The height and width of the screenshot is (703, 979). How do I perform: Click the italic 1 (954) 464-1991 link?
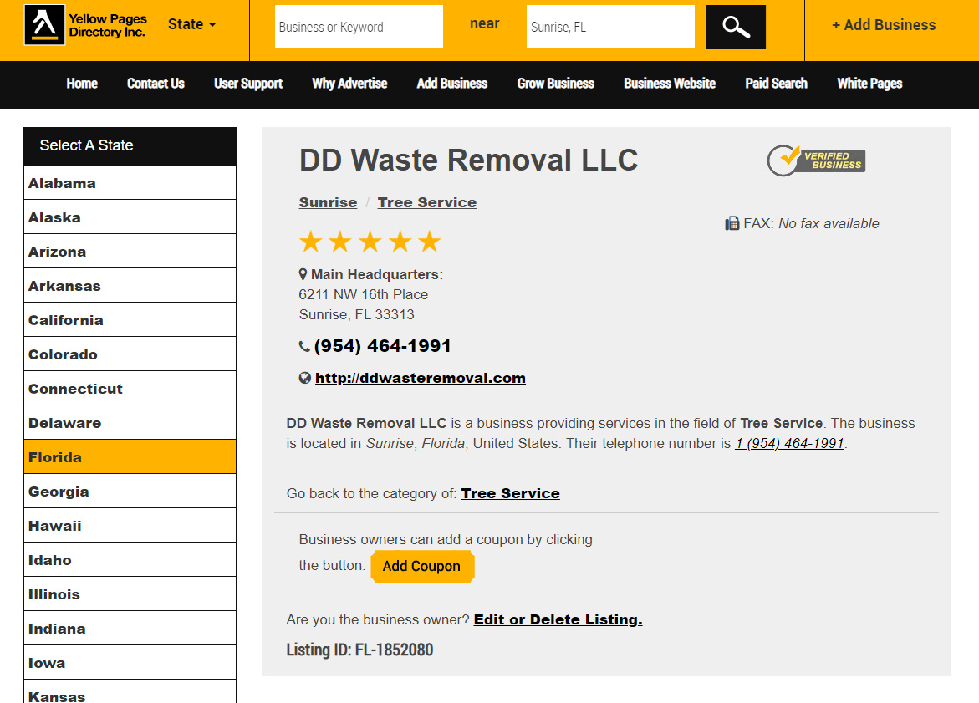790,443
